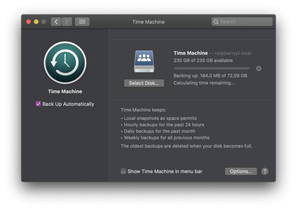Click the Time Machine app icon
Viewport: 297px width, 210px height.
[x=65, y=63]
